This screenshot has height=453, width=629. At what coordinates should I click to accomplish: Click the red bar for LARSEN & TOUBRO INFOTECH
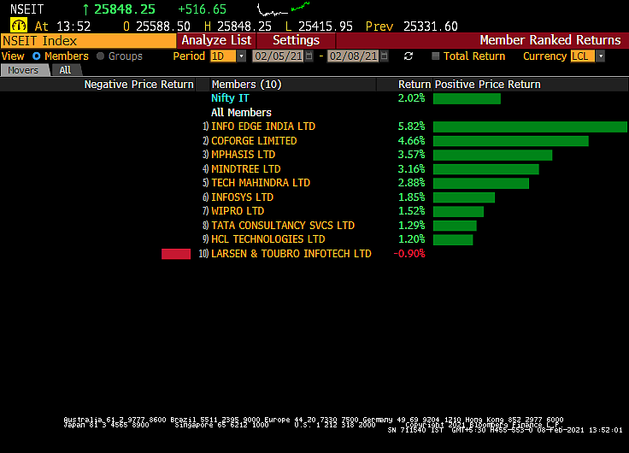(176, 254)
